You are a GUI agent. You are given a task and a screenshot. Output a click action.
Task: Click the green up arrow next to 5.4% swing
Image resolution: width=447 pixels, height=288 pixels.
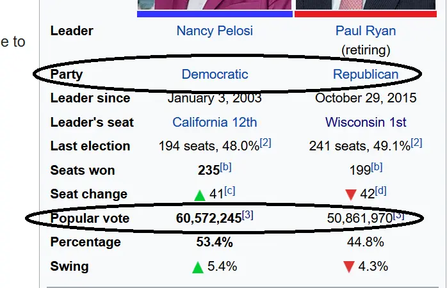click(x=199, y=267)
